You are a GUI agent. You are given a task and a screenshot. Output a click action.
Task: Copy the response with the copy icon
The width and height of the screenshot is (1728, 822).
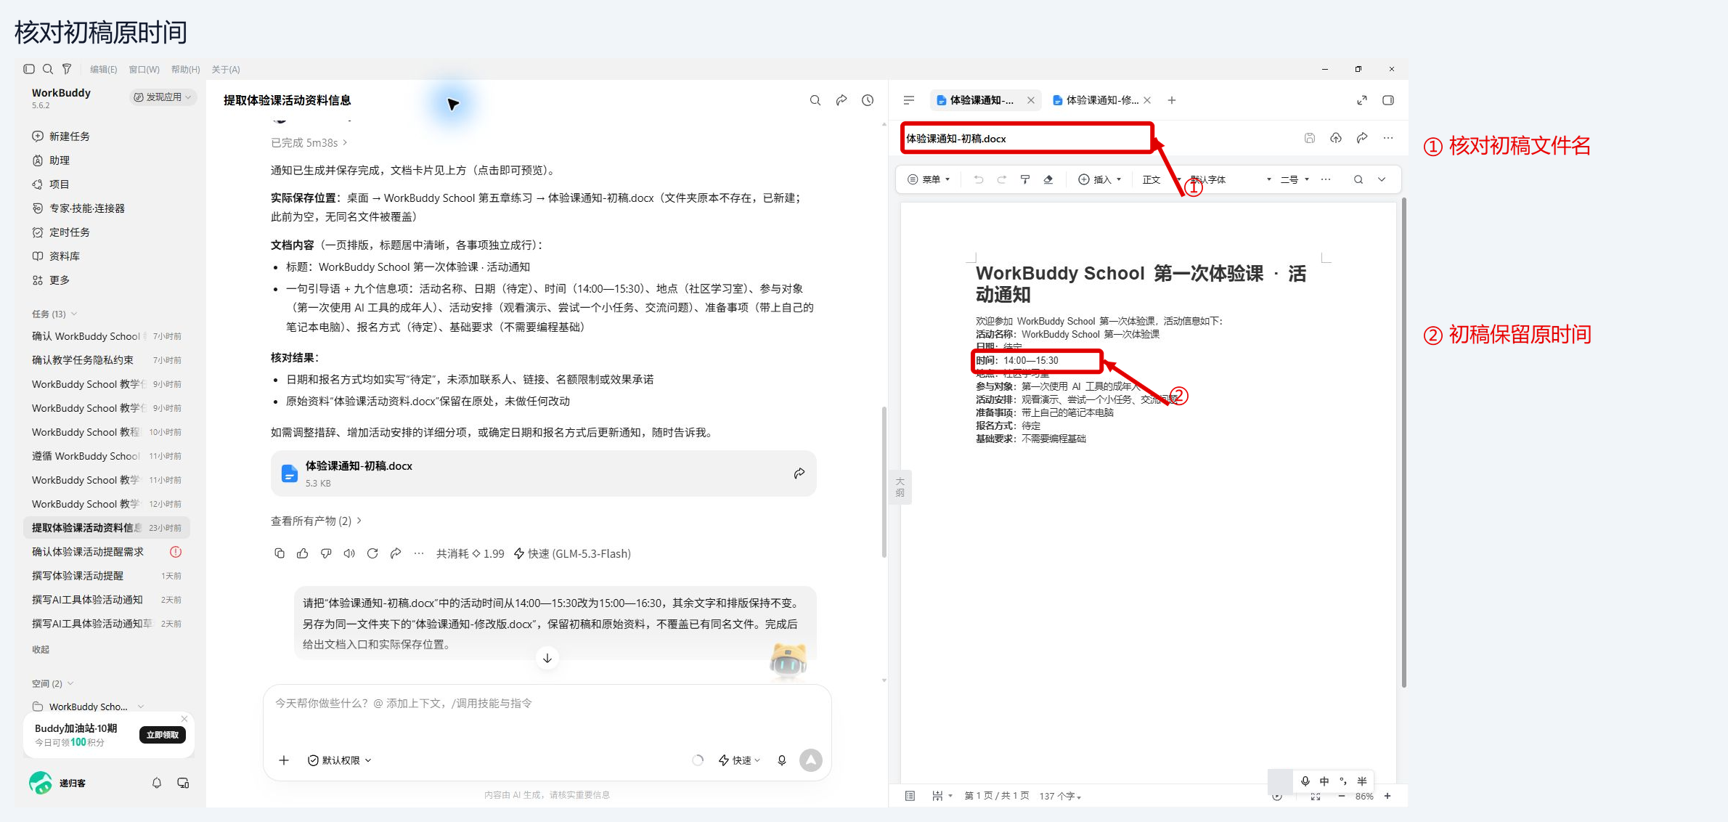click(280, 553)
